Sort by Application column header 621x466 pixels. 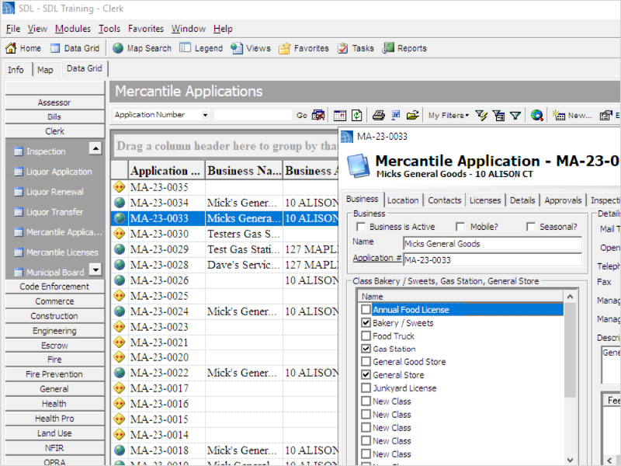[166, 170]
